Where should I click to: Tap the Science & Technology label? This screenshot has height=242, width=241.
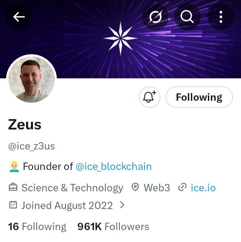tap(72, 188)
